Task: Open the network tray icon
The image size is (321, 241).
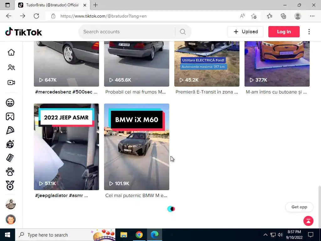Action: [x=273, y=235]
